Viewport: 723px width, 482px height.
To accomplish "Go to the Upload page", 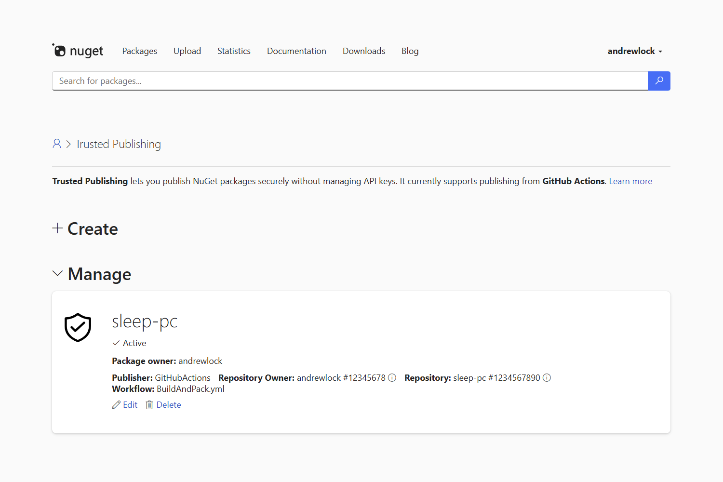I will click(187, 51).
